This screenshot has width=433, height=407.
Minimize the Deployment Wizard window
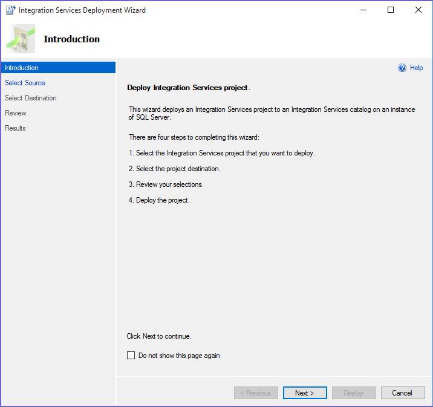point(363,10)
